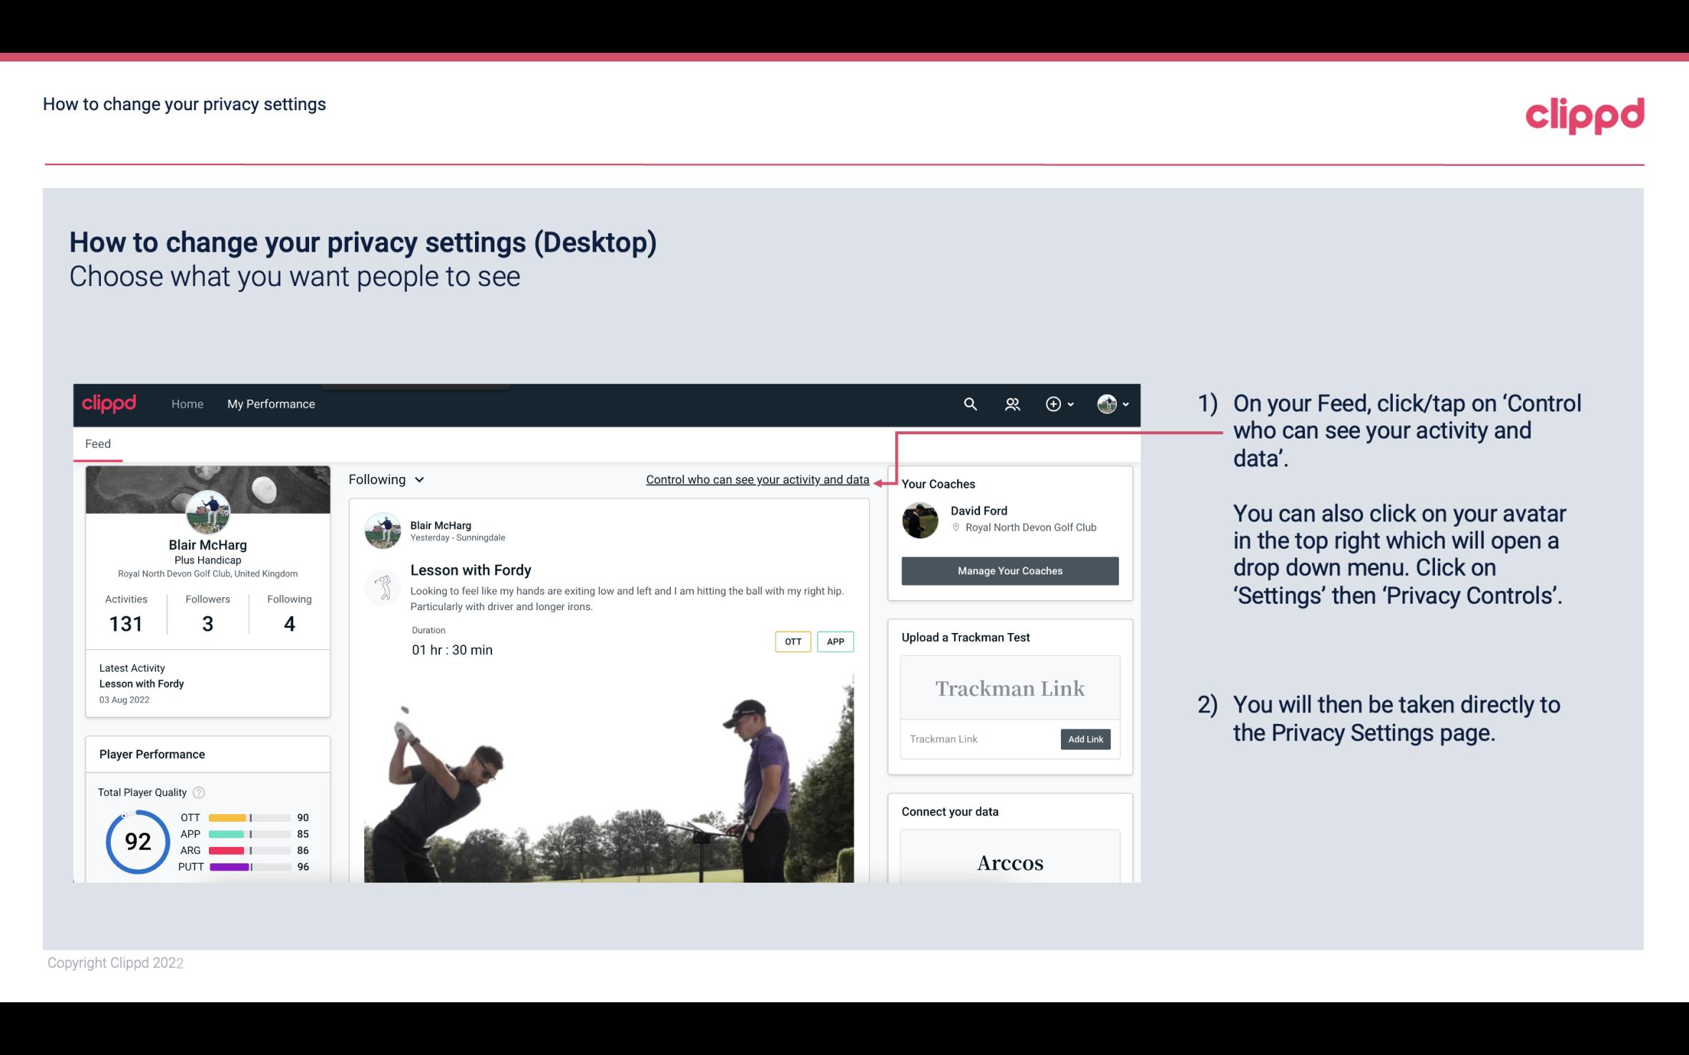1689x1055 pixels.
Task: Expand the Following dropdown on feed
Action: click(384, 479)
